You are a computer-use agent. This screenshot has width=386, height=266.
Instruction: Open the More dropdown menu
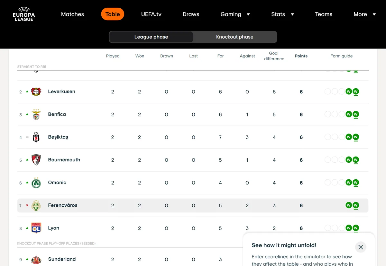click(x=364, y=14)
